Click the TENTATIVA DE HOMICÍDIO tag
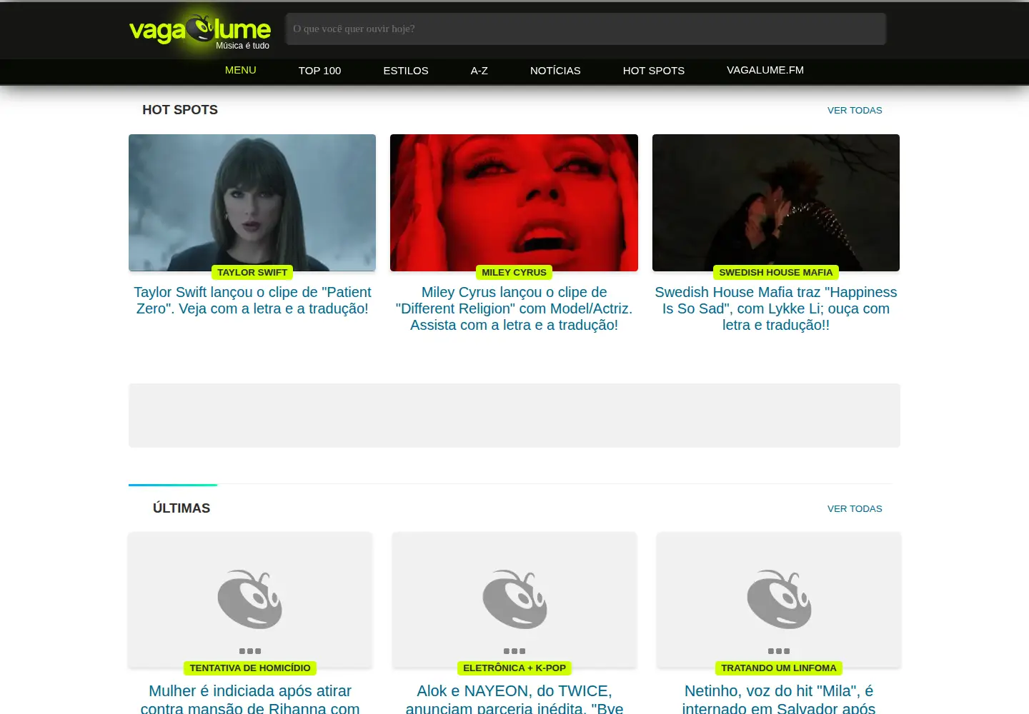 pos(250,668)
